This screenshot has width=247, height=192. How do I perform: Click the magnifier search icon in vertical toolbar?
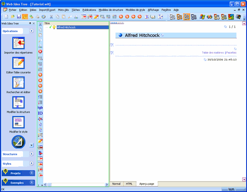[x=40, y=40]
